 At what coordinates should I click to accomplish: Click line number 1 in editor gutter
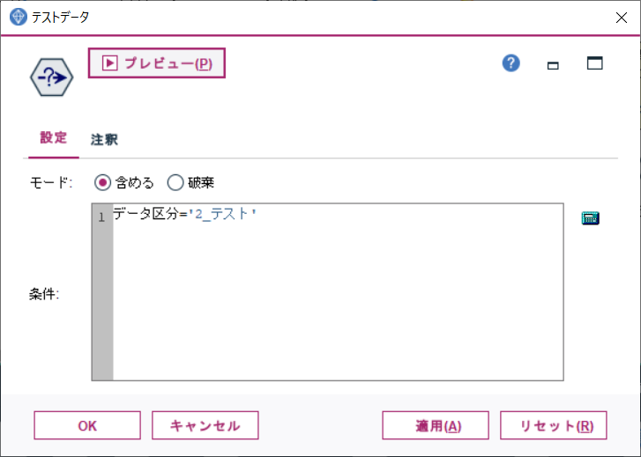(x=101, y=217)
